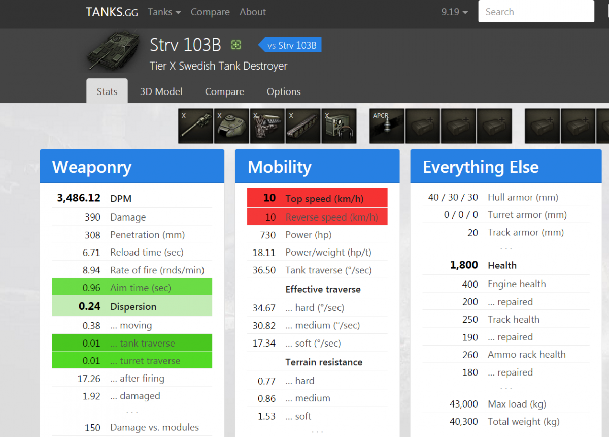Image resolution: width=609 pixels, height=437 pixels.
Task: Select the tier X engine module icon
Action: (267, 126)
